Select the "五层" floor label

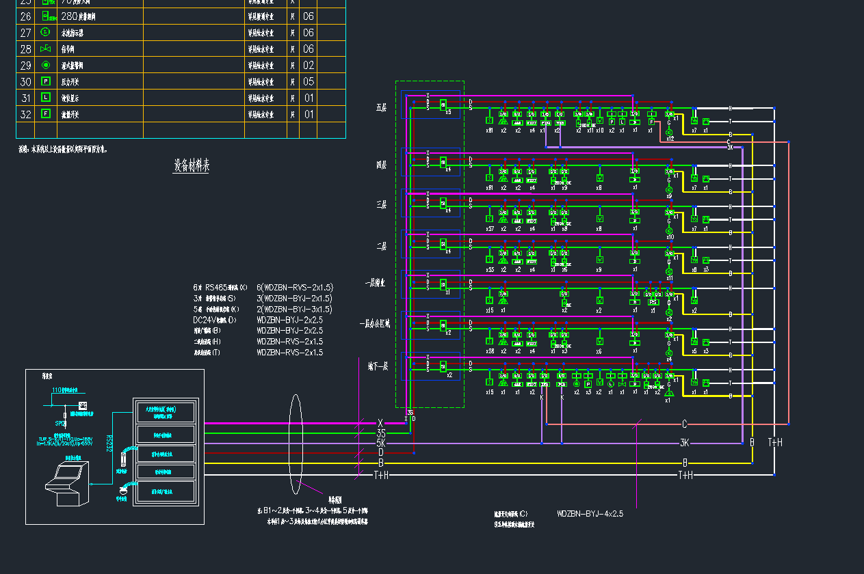382,108
